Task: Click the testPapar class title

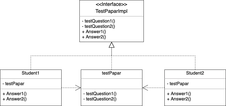Action: pos(111,73)
